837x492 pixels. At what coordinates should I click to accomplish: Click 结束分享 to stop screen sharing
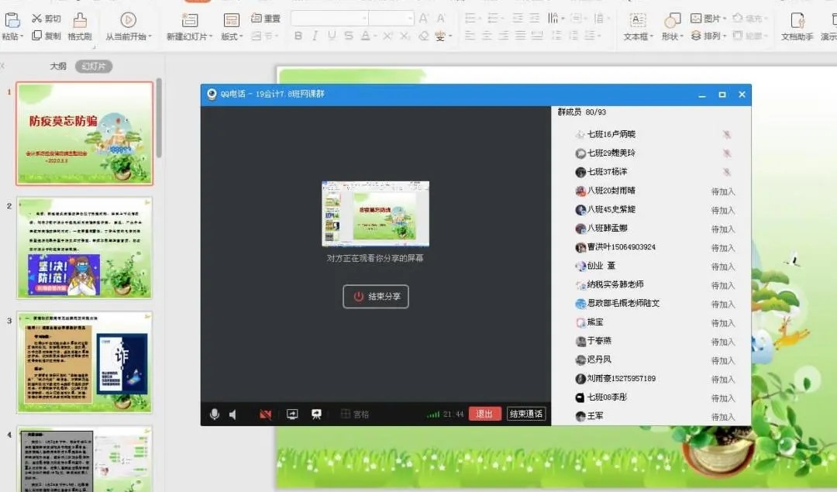(376, 297)
